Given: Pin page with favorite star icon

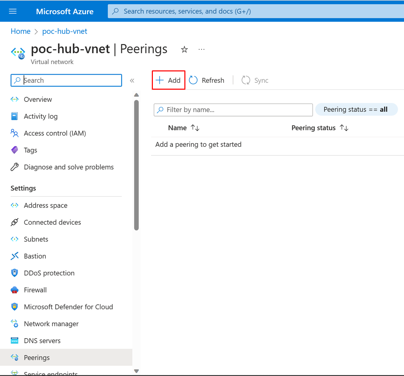Looking at the screenshot, I should (x=184, y=49).
